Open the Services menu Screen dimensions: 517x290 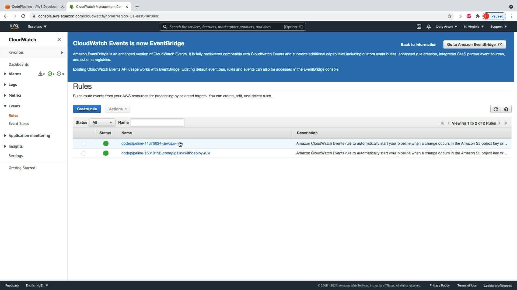tap(37, 27)
